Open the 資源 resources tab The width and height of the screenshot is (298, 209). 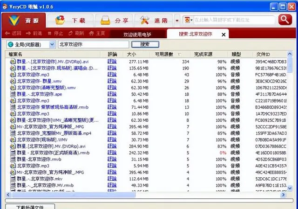point(24,21)
